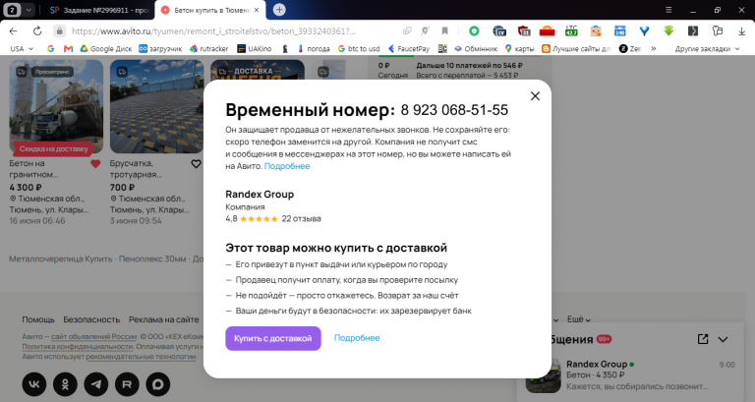Open the dark terminal-style extension icon
755x402 pixels.
[693, 31]
